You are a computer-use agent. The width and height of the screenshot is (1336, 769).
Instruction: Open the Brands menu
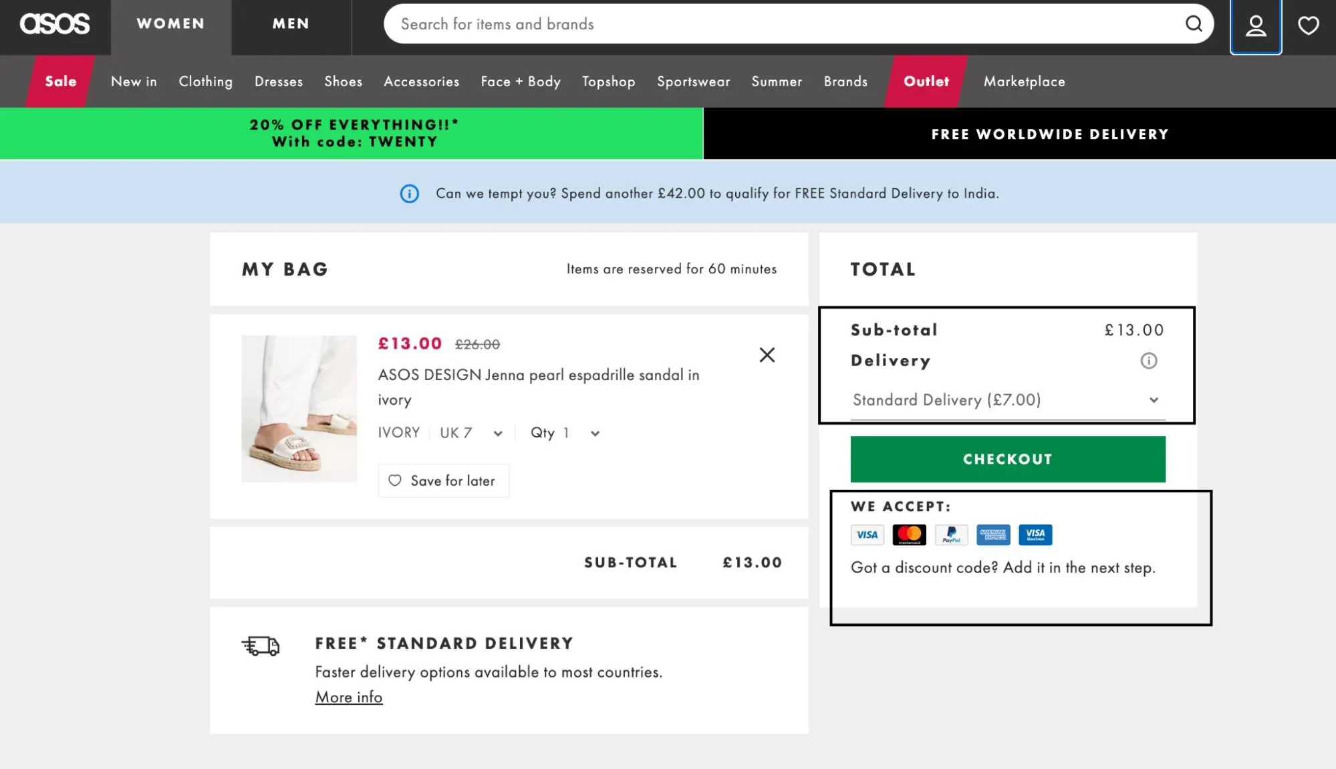click(845, 82)
